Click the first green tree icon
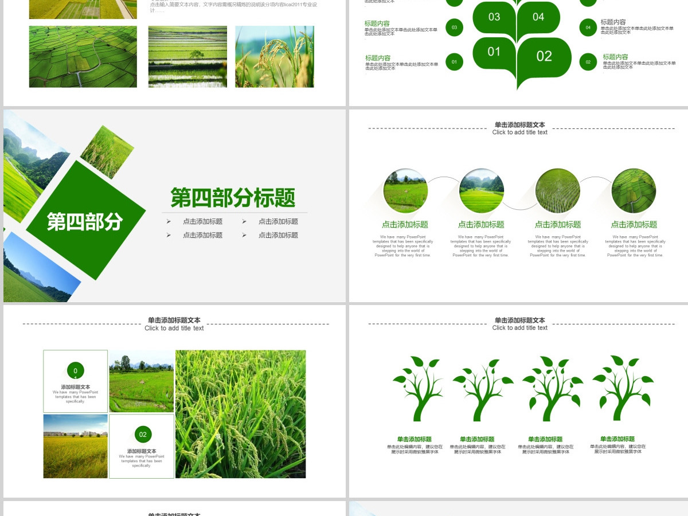The height and width of the screenshot is (516, 688). coord(418,388)
